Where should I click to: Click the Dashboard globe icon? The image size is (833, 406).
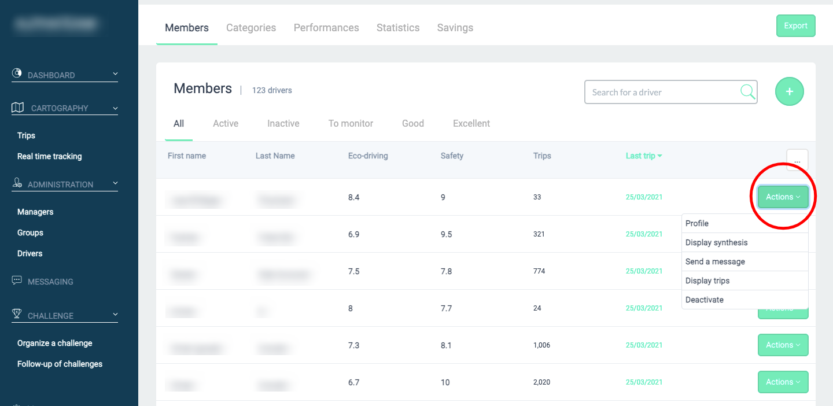click(x=17, y=73)
